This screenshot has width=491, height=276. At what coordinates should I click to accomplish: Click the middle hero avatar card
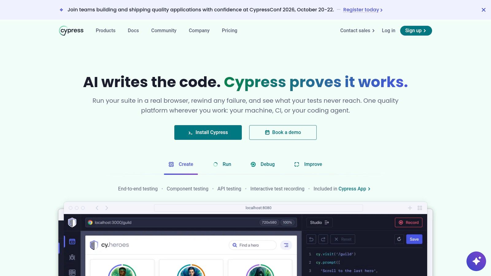(191, 268)
